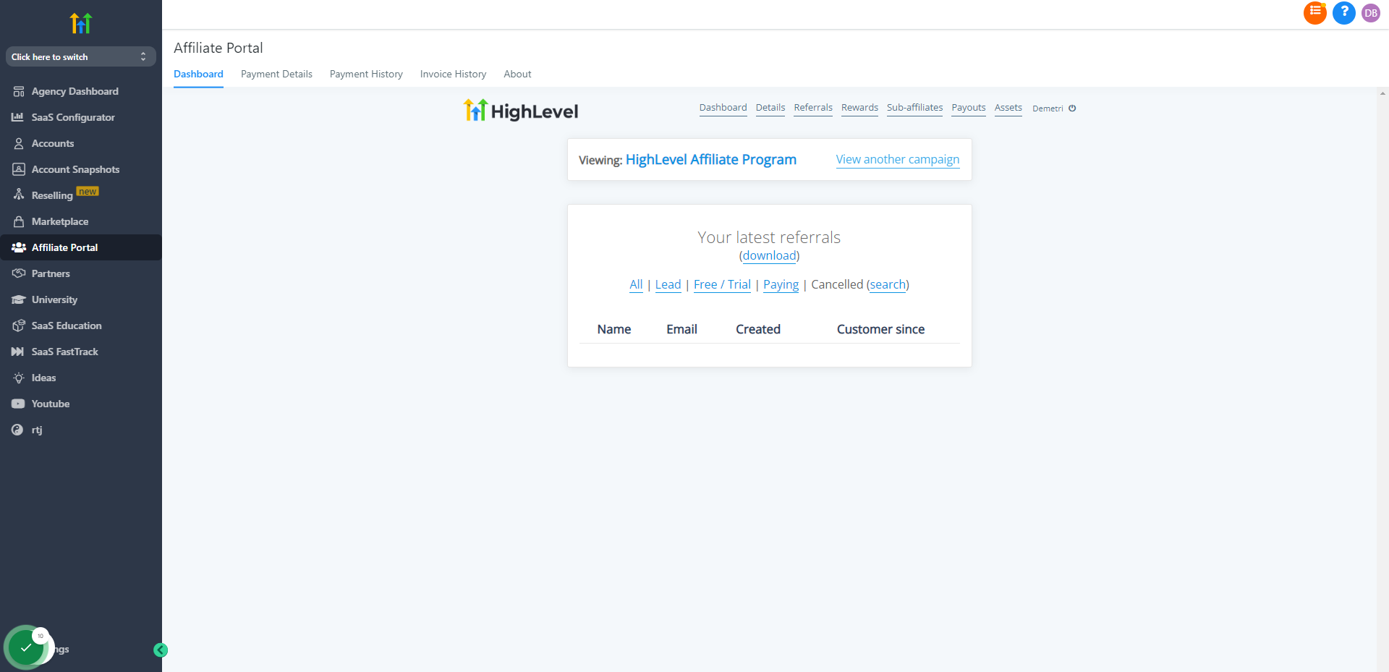Open the Referrals nav link
The height and width of the screenshot is (672, 1389).
click(x=813, y=108)
